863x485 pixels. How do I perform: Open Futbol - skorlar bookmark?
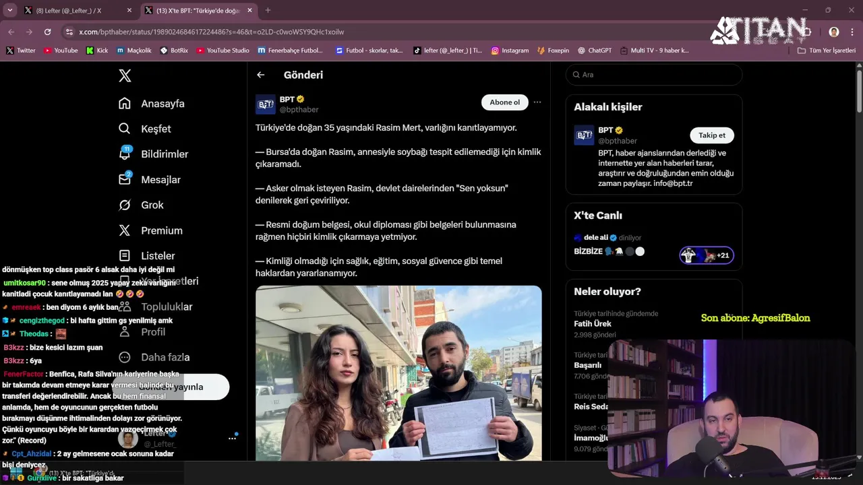coord(369,51)
